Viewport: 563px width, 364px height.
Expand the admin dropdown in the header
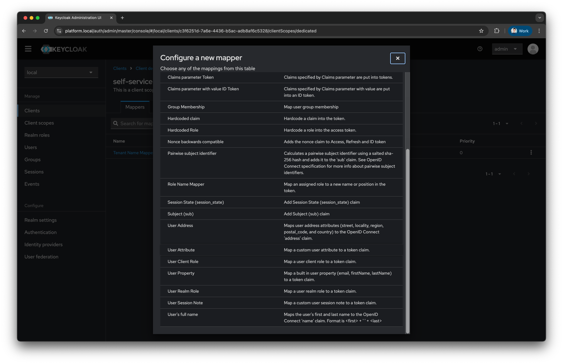pyautogui.click(x=507, y=49)
